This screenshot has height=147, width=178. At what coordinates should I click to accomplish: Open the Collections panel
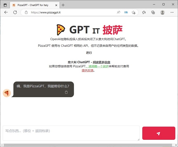click(153, 12)
